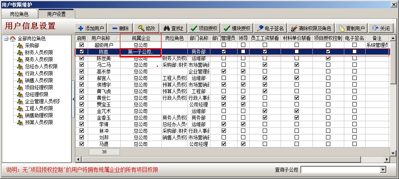Collapse the 全部岗位角色 tree root
Viewport: 399px width, 179px height.
pyautogui.click(x=6, y=39)
